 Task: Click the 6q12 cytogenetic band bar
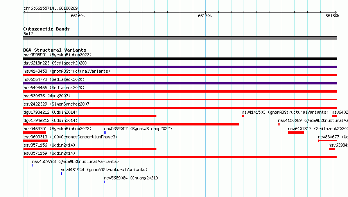click(x=180, y=38)
